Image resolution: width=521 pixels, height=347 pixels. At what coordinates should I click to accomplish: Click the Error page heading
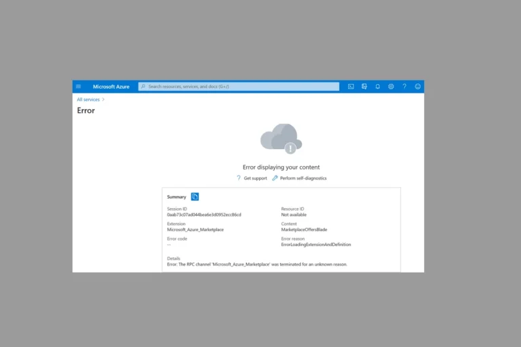pyautogui.click(x=85, y=110)
